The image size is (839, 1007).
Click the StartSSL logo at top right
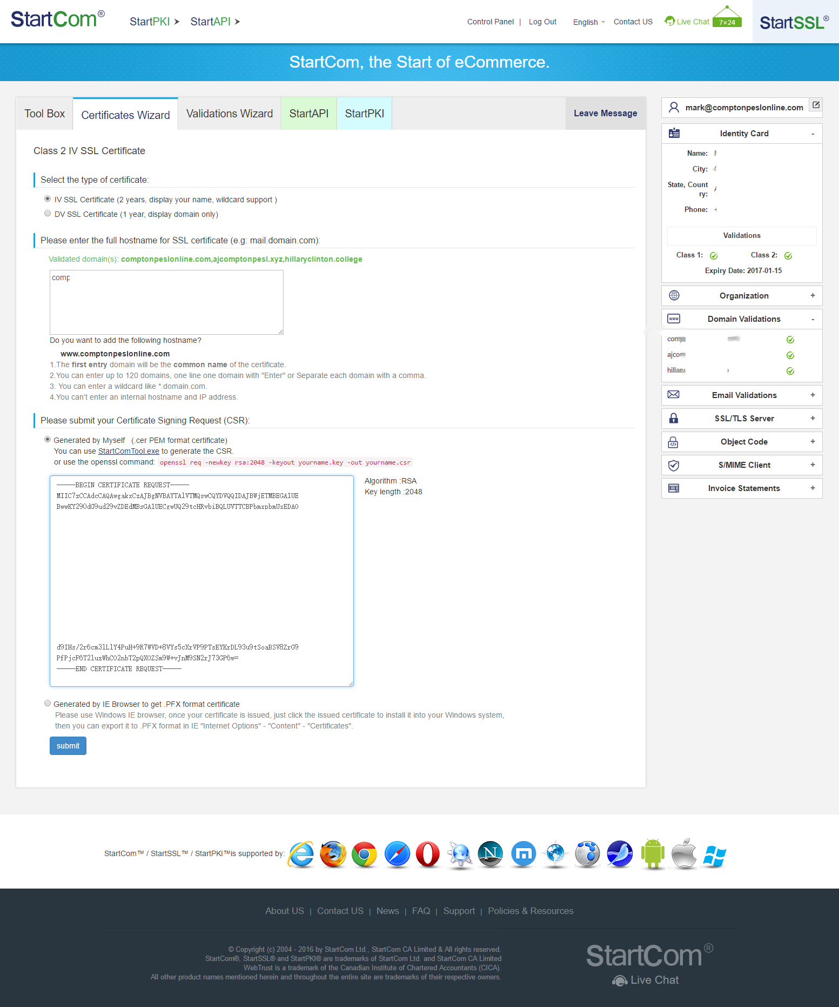(x=794, y=22)
